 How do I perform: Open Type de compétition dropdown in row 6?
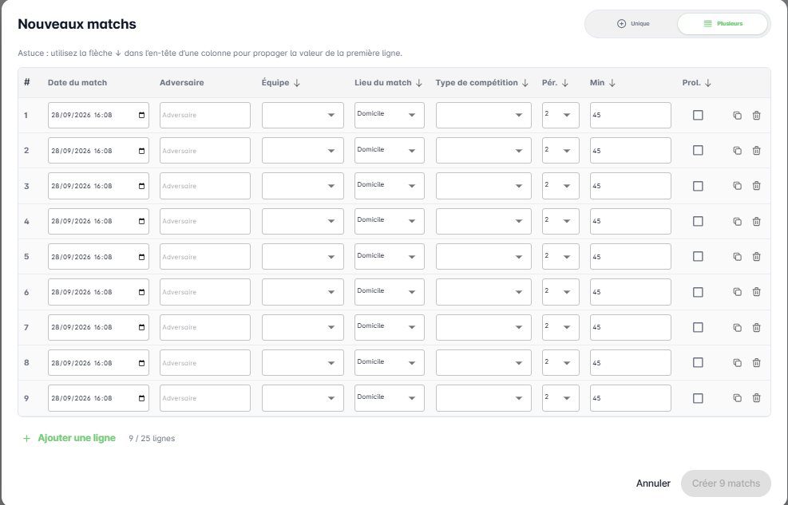[x=484, y=292]
